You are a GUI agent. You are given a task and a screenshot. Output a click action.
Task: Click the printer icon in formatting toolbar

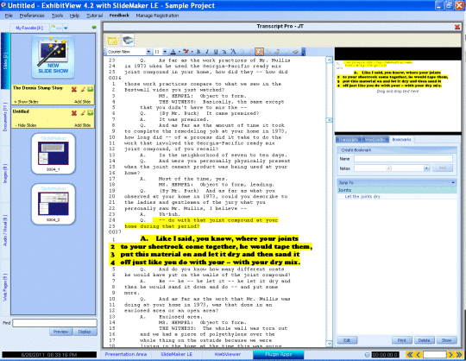click(277, 52)
